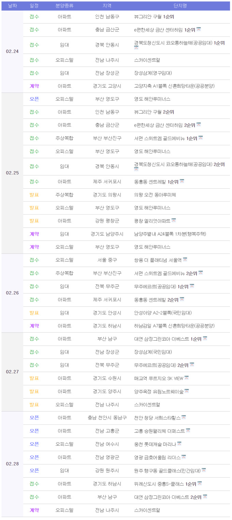Click the 분양종류 column header
Viewport: 232px width, 520px height.
[x=64, y=6]
